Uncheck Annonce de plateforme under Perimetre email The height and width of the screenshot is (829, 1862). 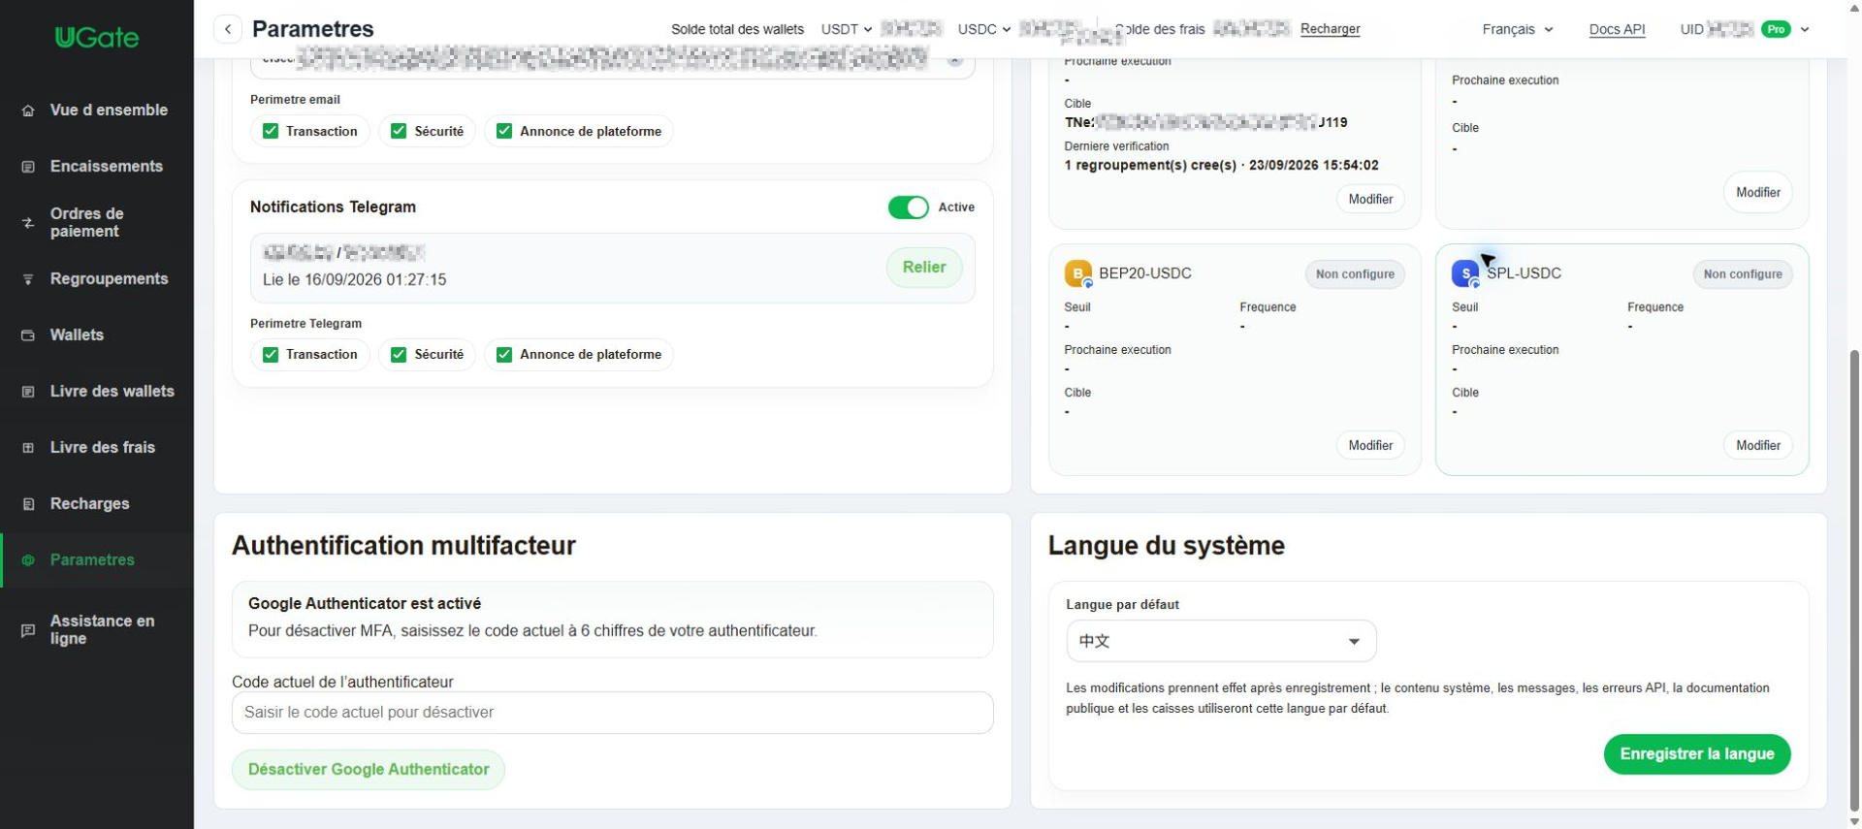pos(504,131)
